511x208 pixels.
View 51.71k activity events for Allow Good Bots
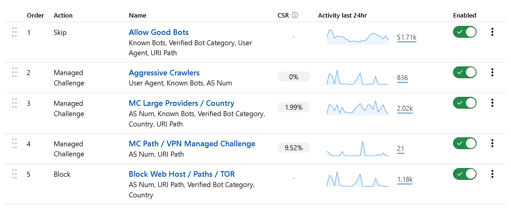click(407, 37)
